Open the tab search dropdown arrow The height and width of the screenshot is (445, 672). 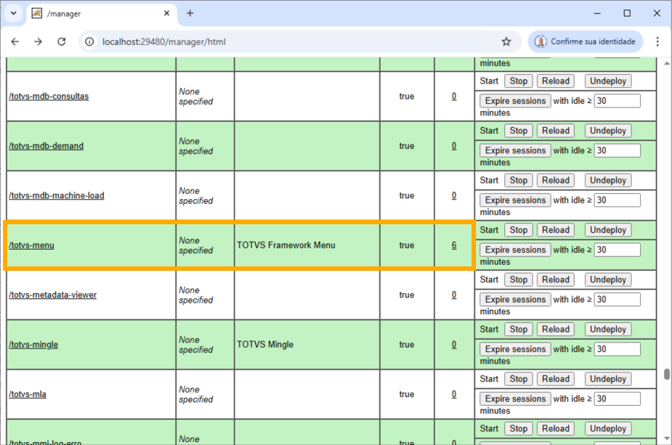click(x=14, y=13)
